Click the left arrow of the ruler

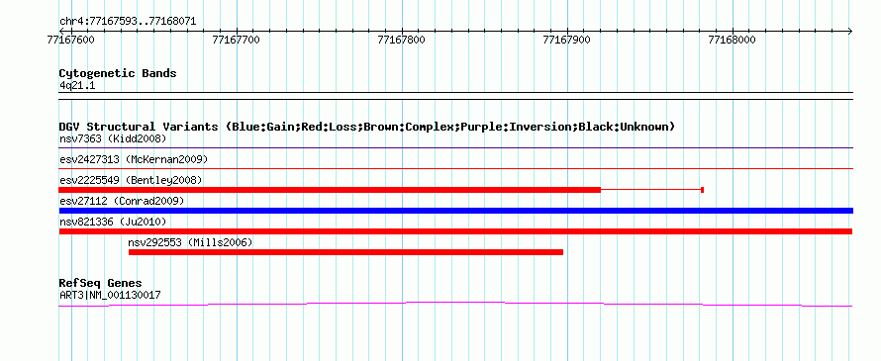pos(61,31)
